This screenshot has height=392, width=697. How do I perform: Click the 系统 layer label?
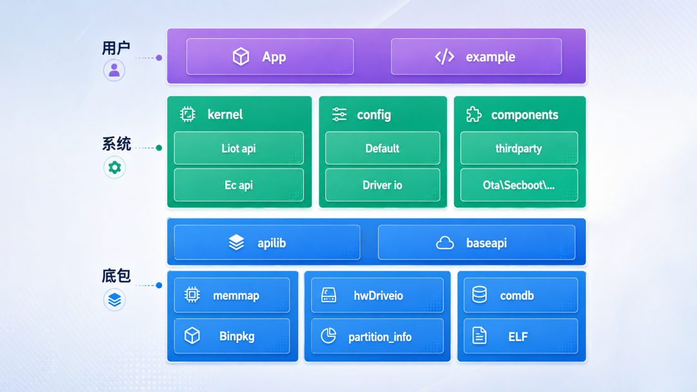coord(116,144)
